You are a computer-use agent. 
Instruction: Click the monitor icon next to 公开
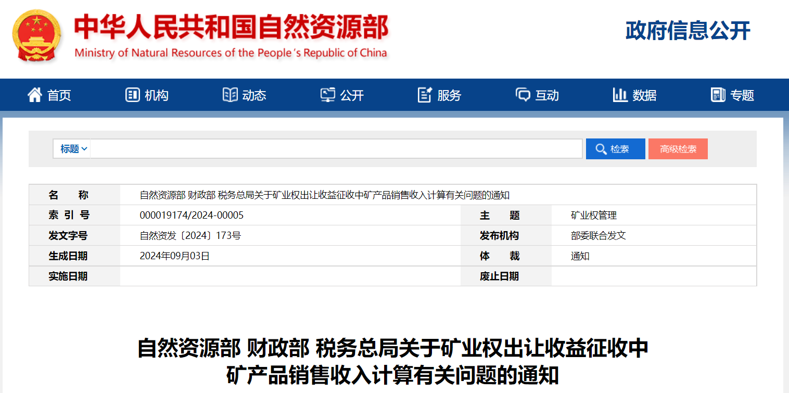click(328, 95)
